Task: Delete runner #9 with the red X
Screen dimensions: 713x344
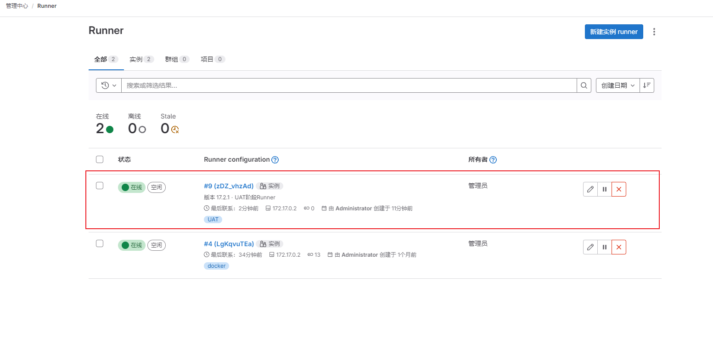Action: click(619, 189)
